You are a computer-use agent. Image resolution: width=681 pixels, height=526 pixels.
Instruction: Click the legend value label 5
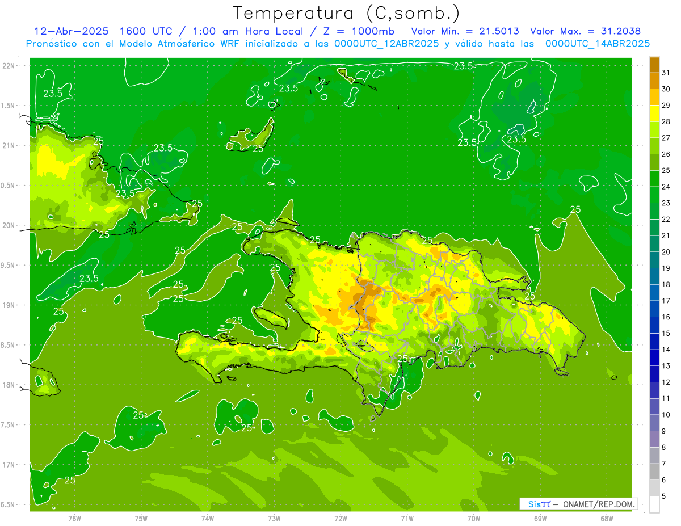tap(663, 496)
